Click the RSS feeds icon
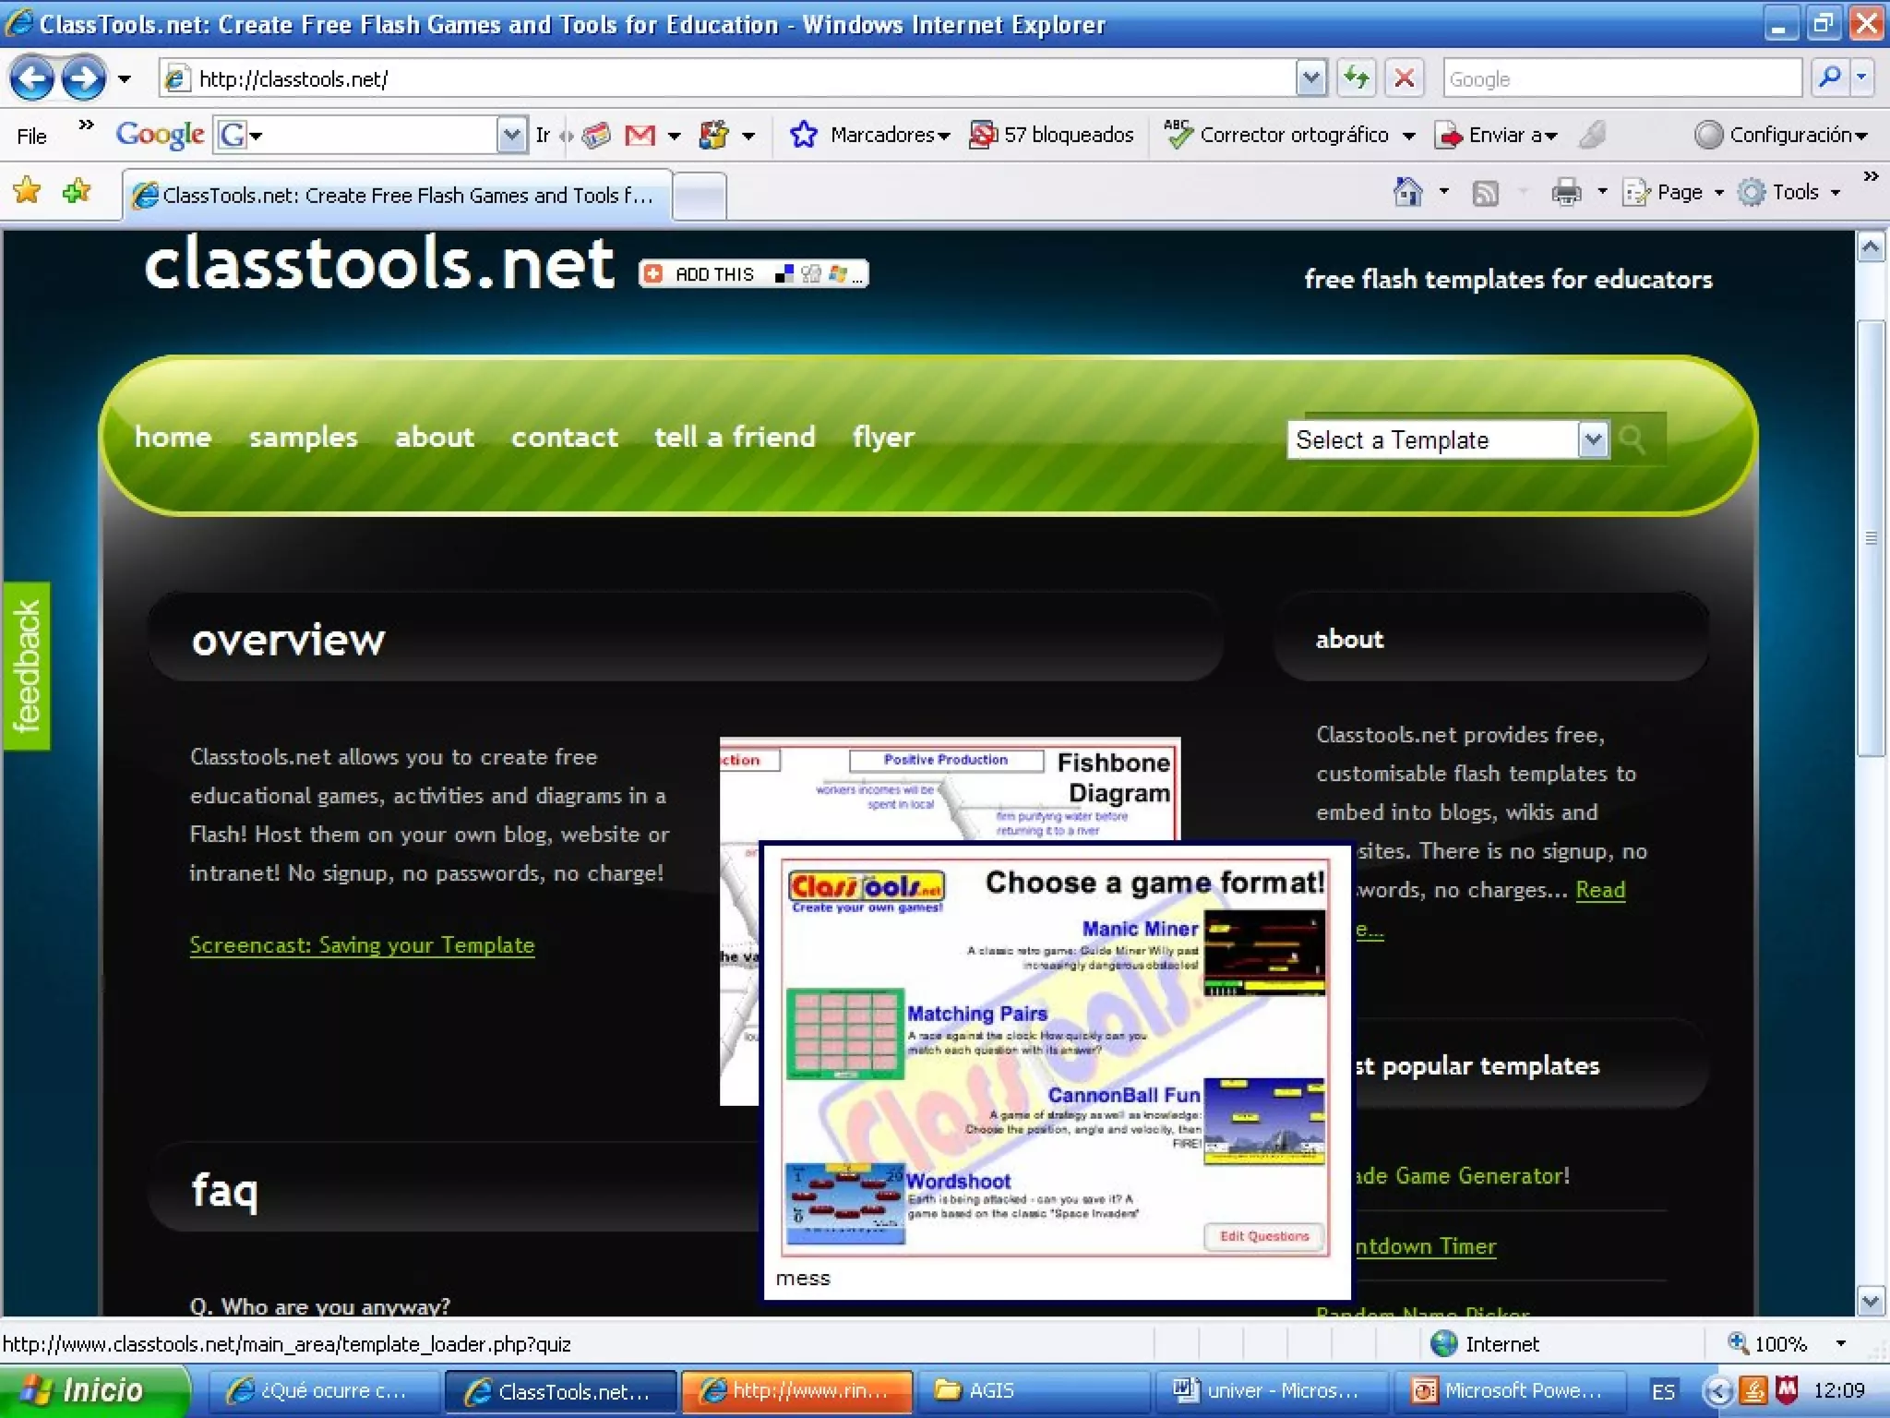The image size is (1890, 1418). pyautogui.click(x=1485, y=192)
